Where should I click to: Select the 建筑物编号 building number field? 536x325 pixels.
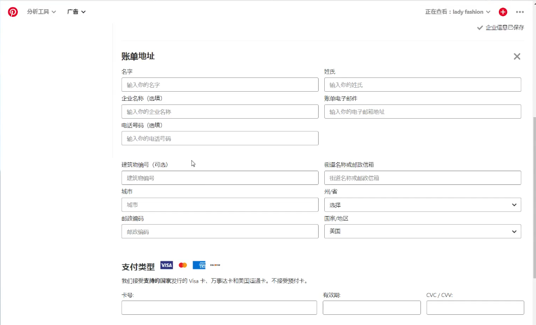[220, 178]
